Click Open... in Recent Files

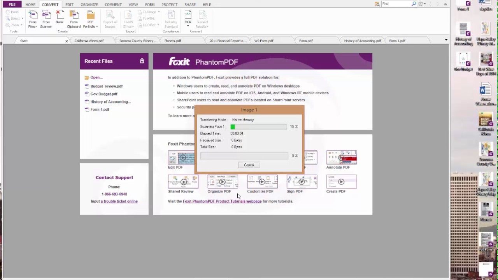pos(96,77)
